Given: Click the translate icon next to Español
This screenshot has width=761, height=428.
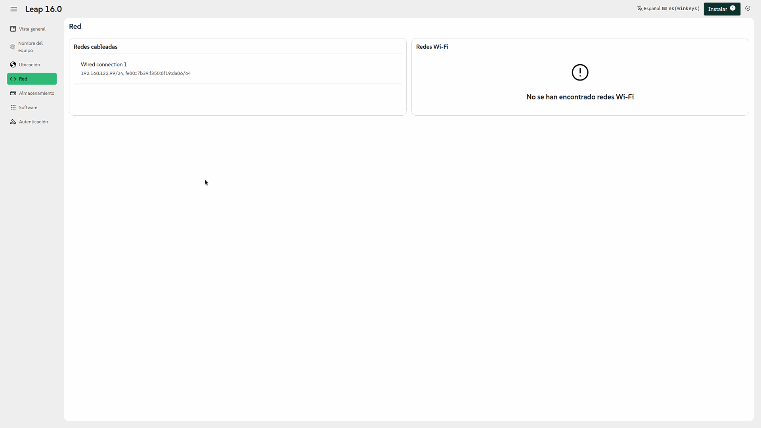Looking at the screenshot, I should [640, 9].
